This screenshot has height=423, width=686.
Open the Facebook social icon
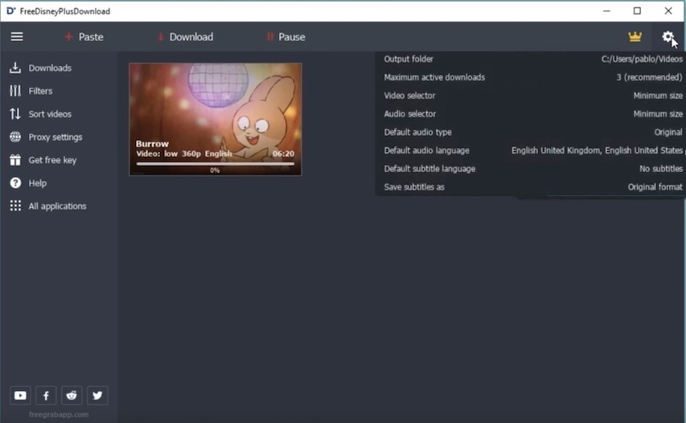46,396
